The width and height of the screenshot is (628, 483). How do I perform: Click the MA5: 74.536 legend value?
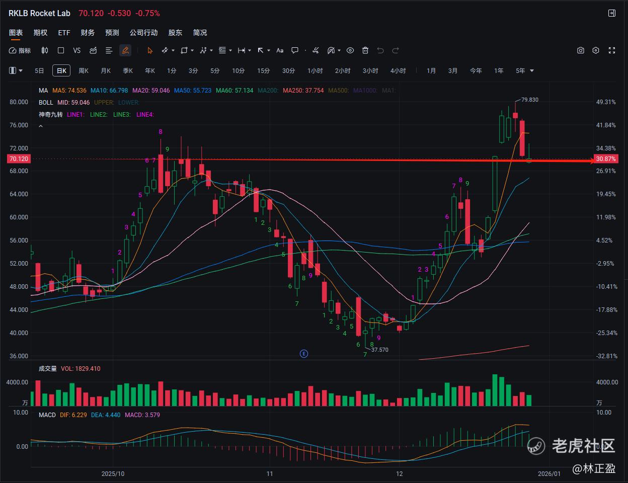pos(69,91)
